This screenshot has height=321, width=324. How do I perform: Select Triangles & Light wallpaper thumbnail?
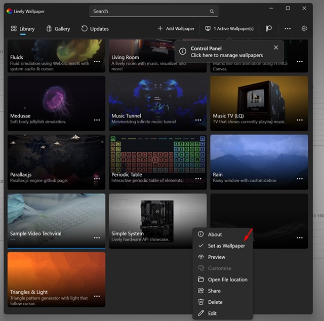coord(56,279)
